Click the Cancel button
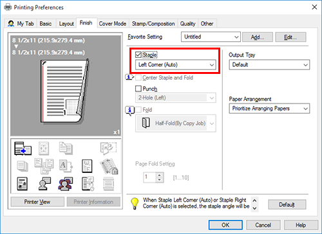This screenshot has height=234, width=322. point(263,225)
